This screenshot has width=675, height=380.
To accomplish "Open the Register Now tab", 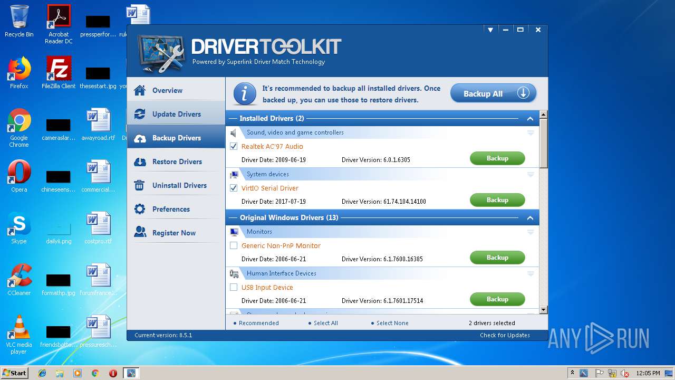I will coord(176,232).
